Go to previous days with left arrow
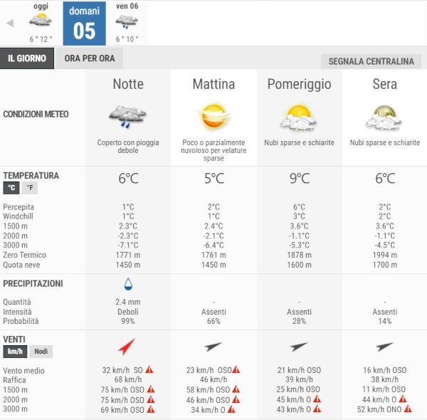 (x=10, y=23)
